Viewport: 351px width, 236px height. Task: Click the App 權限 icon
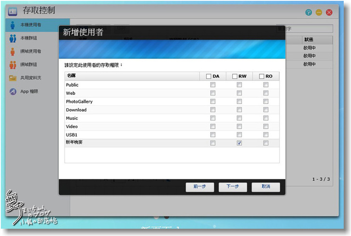tap(13, 92)
